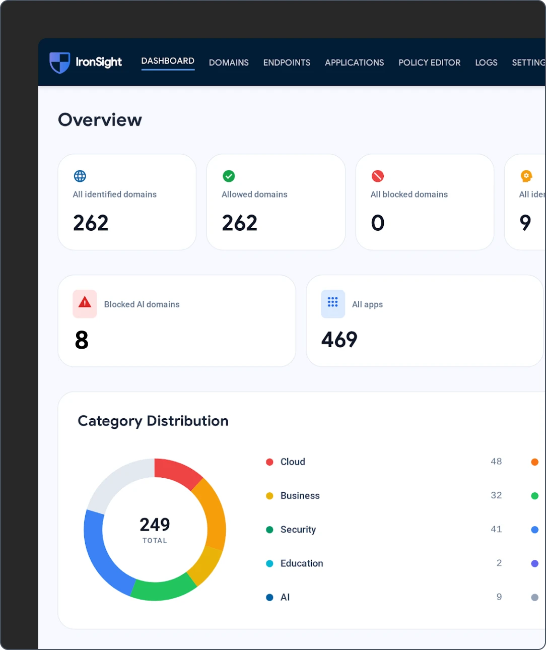546x650 pixels.
Task: Go to the Applications tab
Action: [x=354, y=62]
